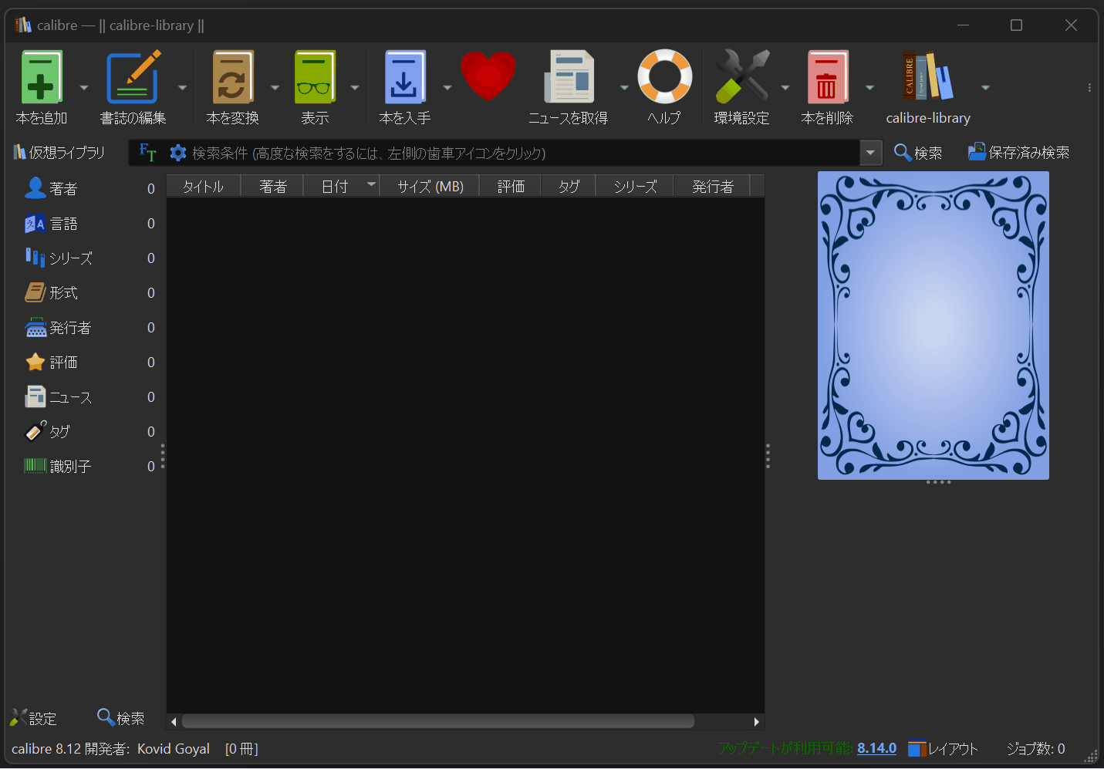Open 本を入手 (Get books) downloader
Image resolution: width=1104 pixels, height=769 pixels.
click(405, 77)
